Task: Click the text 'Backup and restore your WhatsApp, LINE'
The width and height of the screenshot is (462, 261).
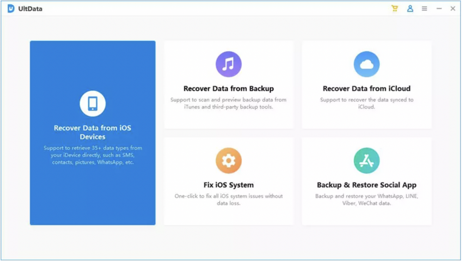Action: click(x=367, y=196)
